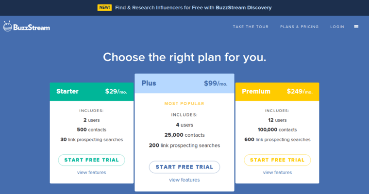Click the $249/mo. Premium price
The height and width of the screenshot is (194, 369).
(x=300, y=92)
